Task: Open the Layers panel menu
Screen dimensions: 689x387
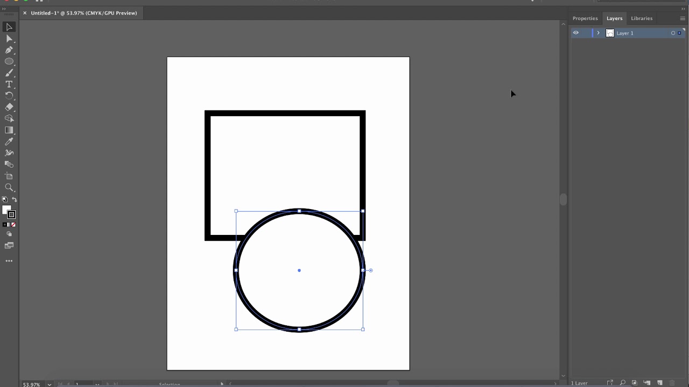Action: pos(683,18)
